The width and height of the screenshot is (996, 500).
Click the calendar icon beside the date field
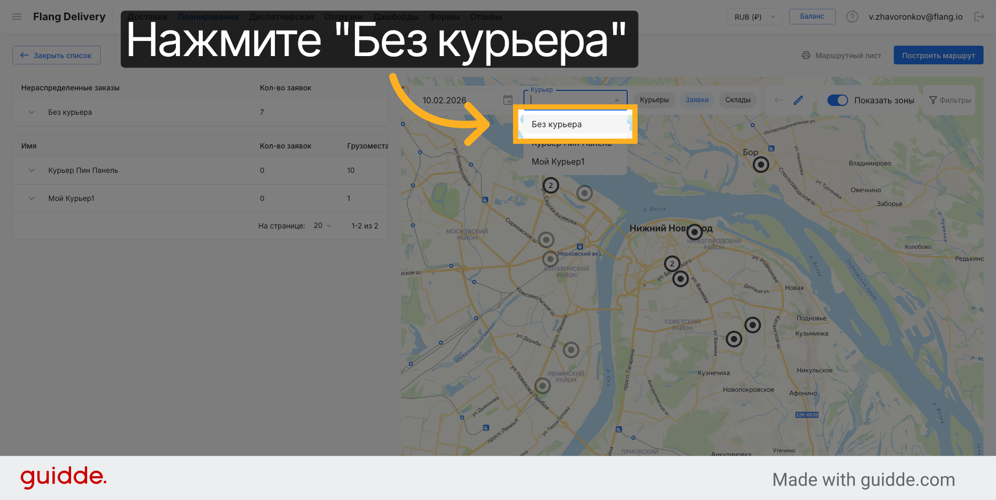[x=508, y=100]
